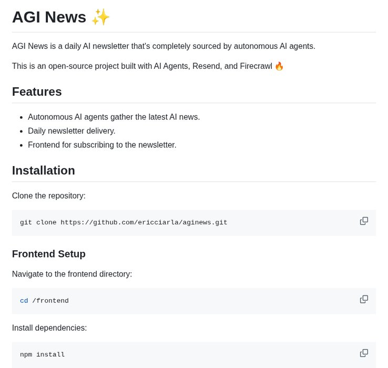Click the blue cd keyword

click(24, 301)
